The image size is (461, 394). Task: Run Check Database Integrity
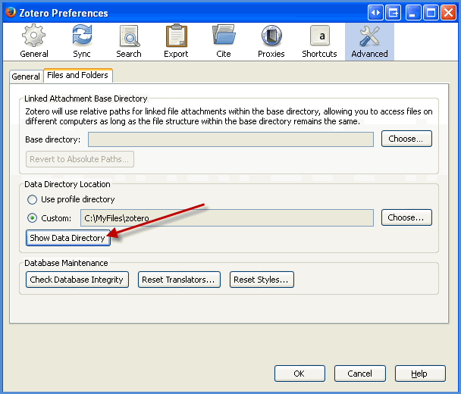[x=77, y=280]
